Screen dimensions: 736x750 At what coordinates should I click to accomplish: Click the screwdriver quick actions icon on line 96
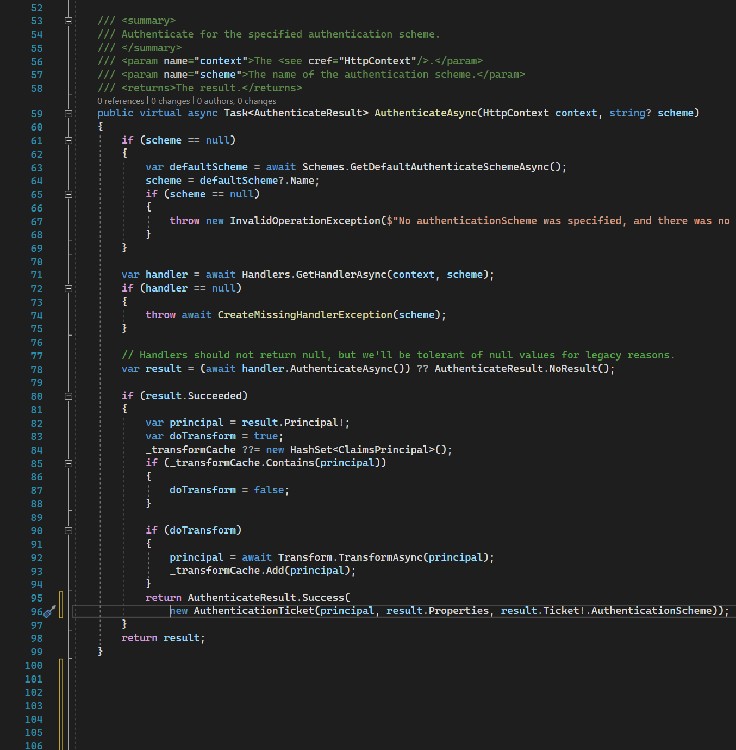coord(49,611)
